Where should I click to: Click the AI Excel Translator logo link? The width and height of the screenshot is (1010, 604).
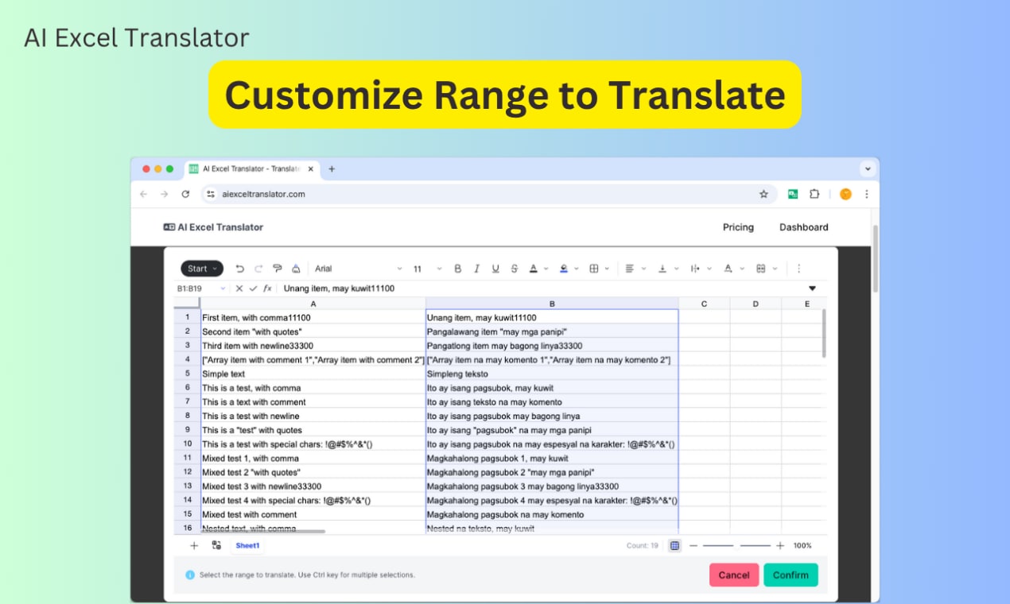tap(213, 227)
